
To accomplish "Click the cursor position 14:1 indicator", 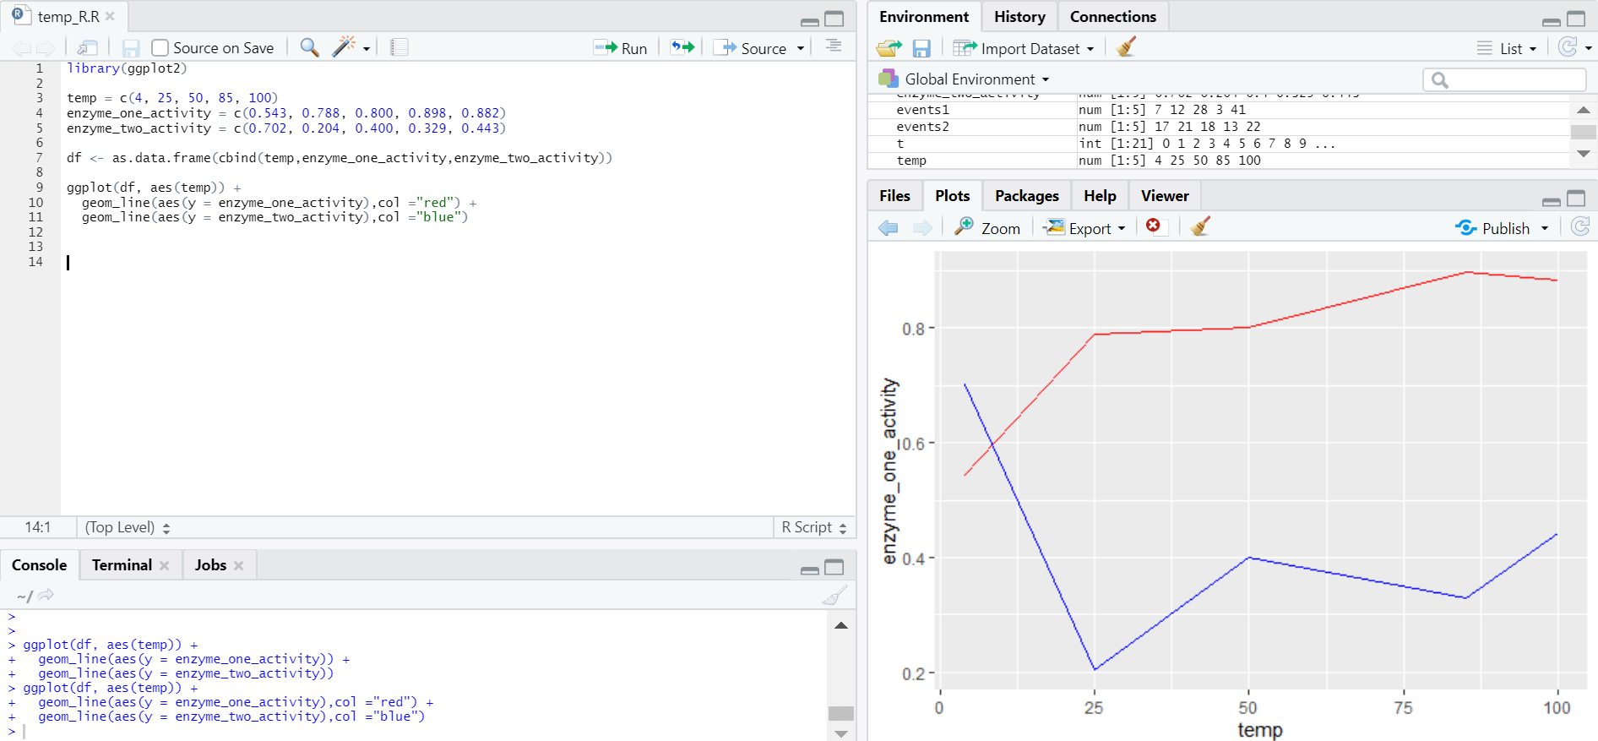I will tap(38, 527).
